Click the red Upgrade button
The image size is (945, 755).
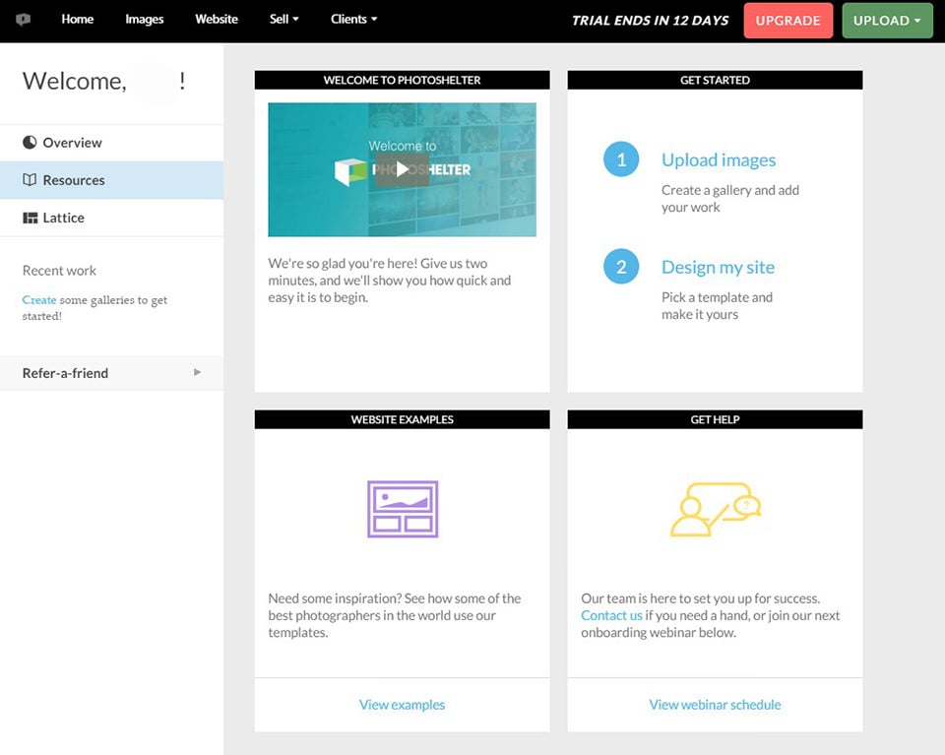(787, 21)
